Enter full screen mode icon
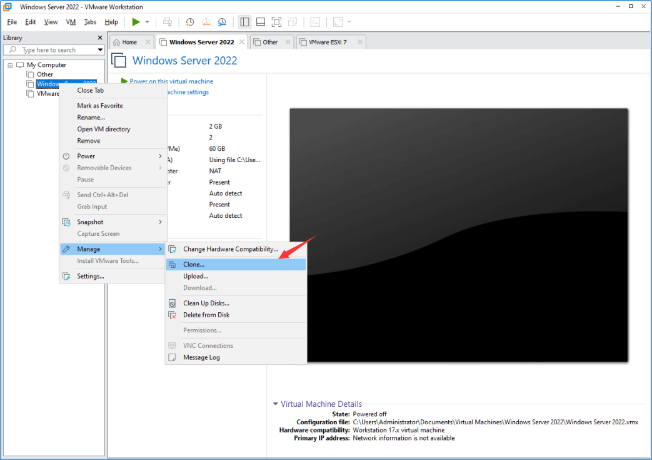652x460 pixels. coord(277,22)
